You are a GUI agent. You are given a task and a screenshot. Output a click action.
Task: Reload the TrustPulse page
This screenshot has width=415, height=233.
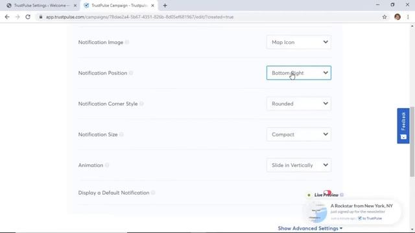tap(28, 17)
